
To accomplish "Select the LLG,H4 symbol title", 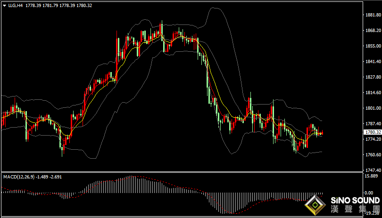I will click(x=15, y=5).
